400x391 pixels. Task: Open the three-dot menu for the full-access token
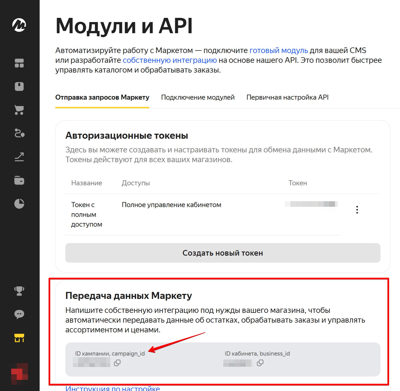357,210
